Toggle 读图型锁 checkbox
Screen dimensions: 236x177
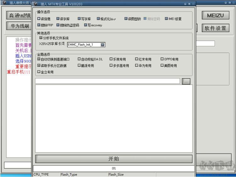pyautogui.click(x=126, y=19)
